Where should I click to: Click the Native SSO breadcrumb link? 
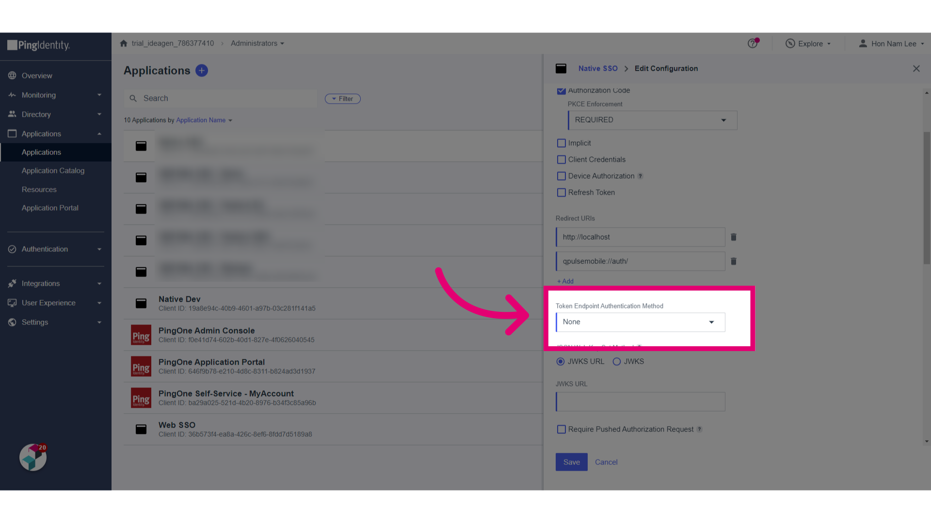coord(598,69)
